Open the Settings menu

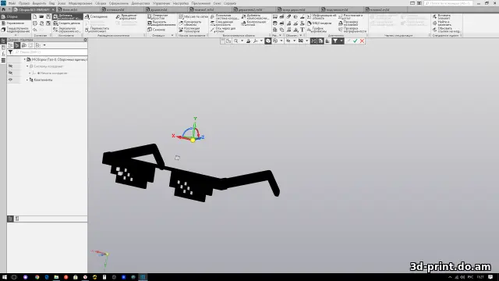(x=181, y=3)
